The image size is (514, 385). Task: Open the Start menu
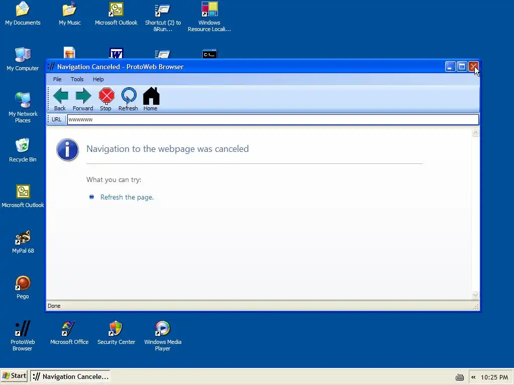(x=15, y=376)
